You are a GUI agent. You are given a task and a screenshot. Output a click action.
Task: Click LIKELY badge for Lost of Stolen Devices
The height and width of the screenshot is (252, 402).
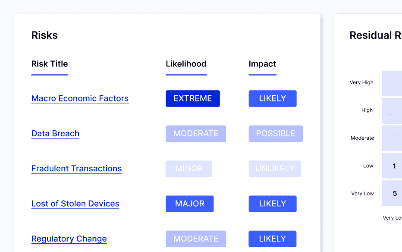coord(272,204)
